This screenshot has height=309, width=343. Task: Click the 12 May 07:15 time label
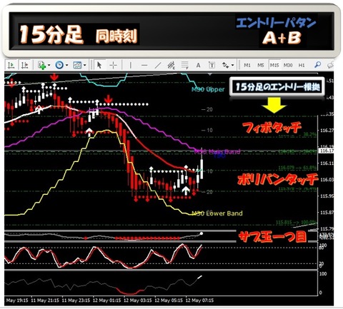pos(199,300)
